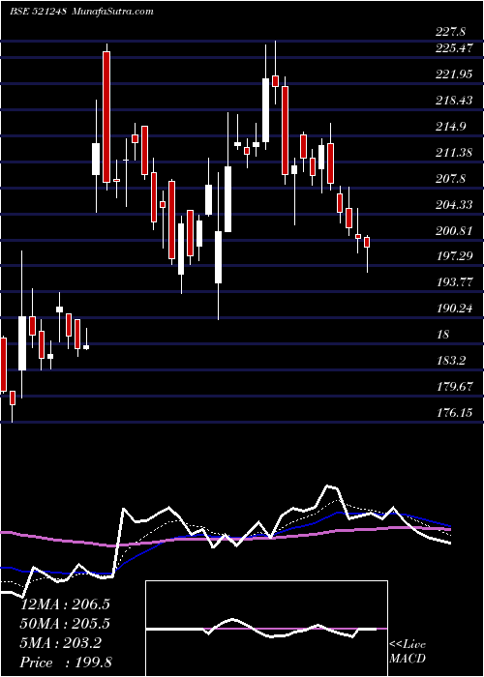
Task: Click price label 207.8
Action: [451, 179]
